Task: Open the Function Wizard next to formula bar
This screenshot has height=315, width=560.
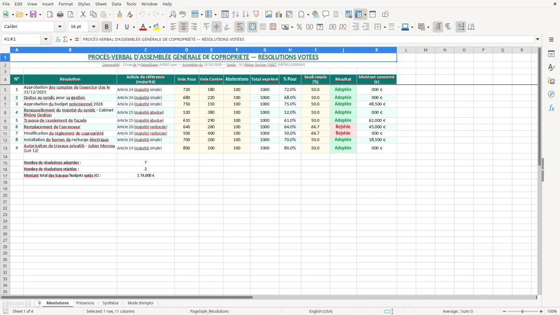Action: pos(58,39)
